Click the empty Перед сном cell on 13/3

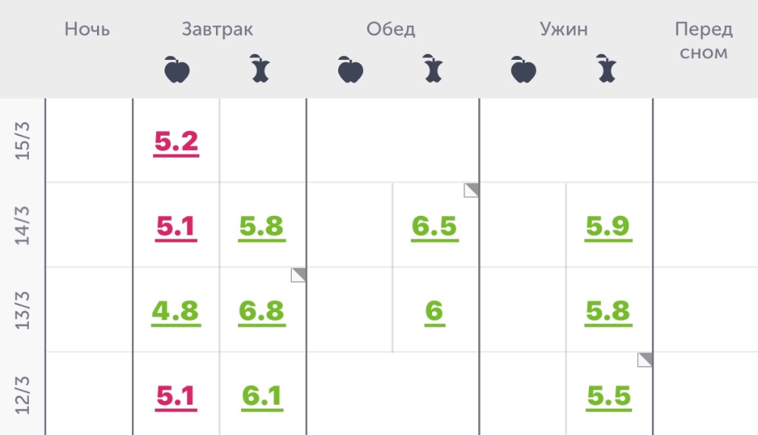tap(705, 310)
